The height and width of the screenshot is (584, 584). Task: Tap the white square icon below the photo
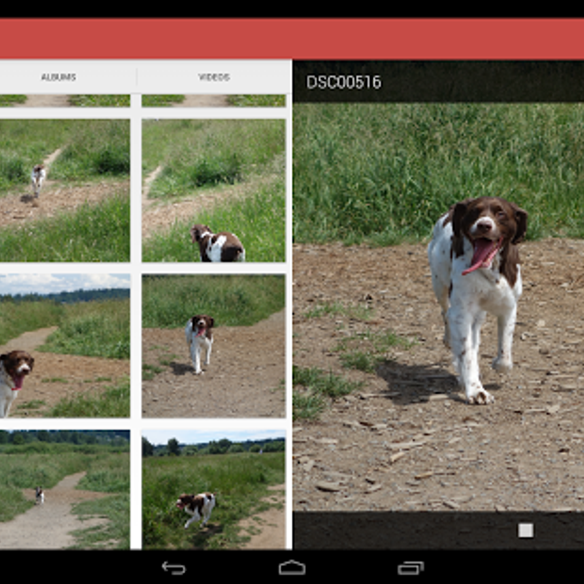click(x=526, y=530)
